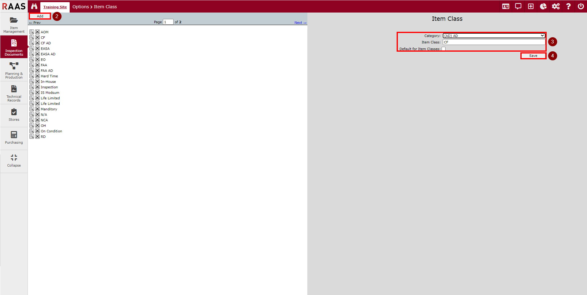This screenshot has height=295, width=587.
Task: Select the Training Site tab
Action: (x=55, y=7)
